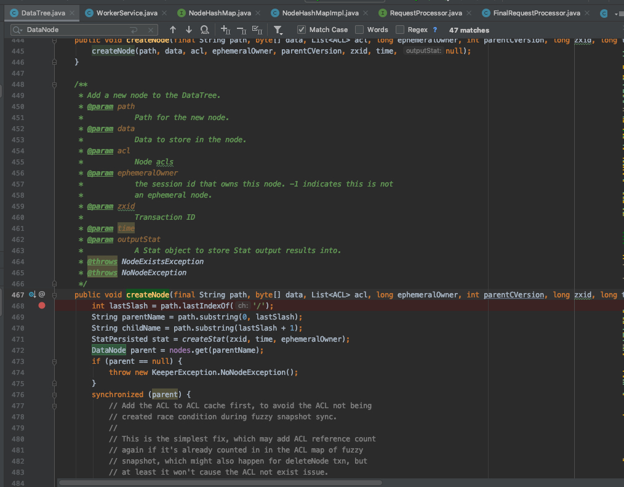Switch to the NodeHashMapImpl.java tab
This screenshot has width=624, height=487.
[x=320, y=13]
